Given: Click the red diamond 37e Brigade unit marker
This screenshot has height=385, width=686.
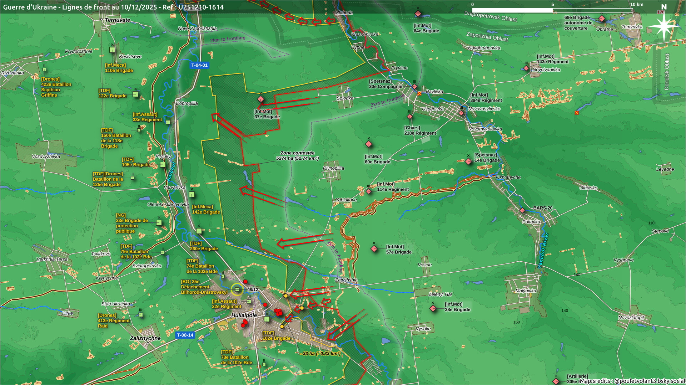Looking at the screenshot, I should [x=261, y=99].
